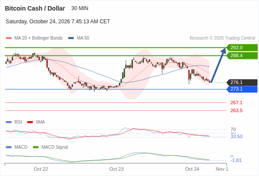The width and height of the screenshot is (259, 176).
Task: Click the 276.1 current price tag
Action: pos(242,82)
